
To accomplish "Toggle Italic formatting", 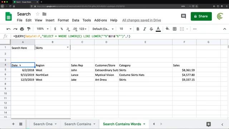I will click(145, 29).
